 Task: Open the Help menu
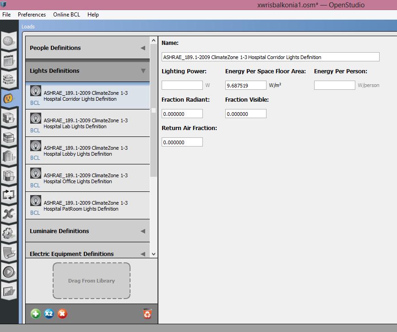93,15
